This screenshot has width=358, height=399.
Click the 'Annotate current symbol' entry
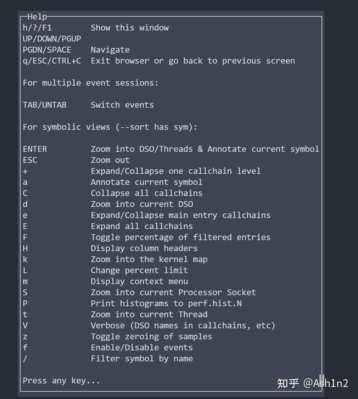tap(146, 182)
